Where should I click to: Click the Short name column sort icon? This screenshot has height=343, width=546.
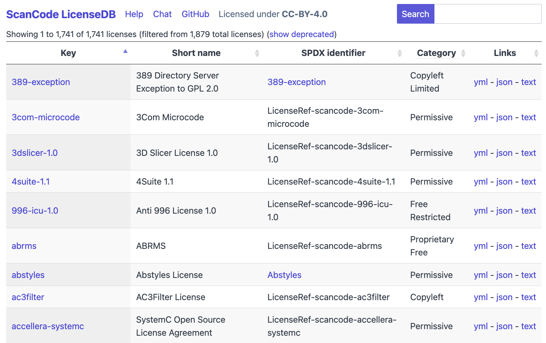[257, 53]
